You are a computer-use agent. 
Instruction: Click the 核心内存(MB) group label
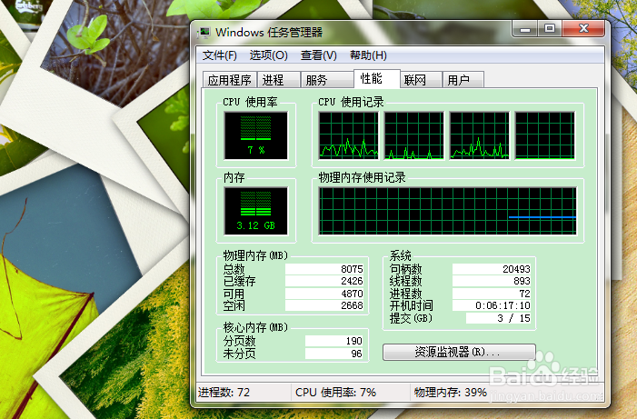point(255,327)
